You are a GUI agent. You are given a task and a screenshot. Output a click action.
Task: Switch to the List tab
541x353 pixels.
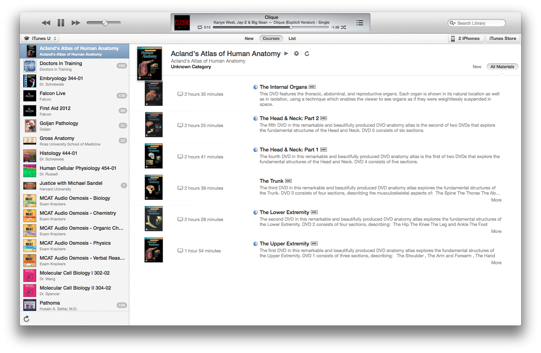(x=292, y=38)
